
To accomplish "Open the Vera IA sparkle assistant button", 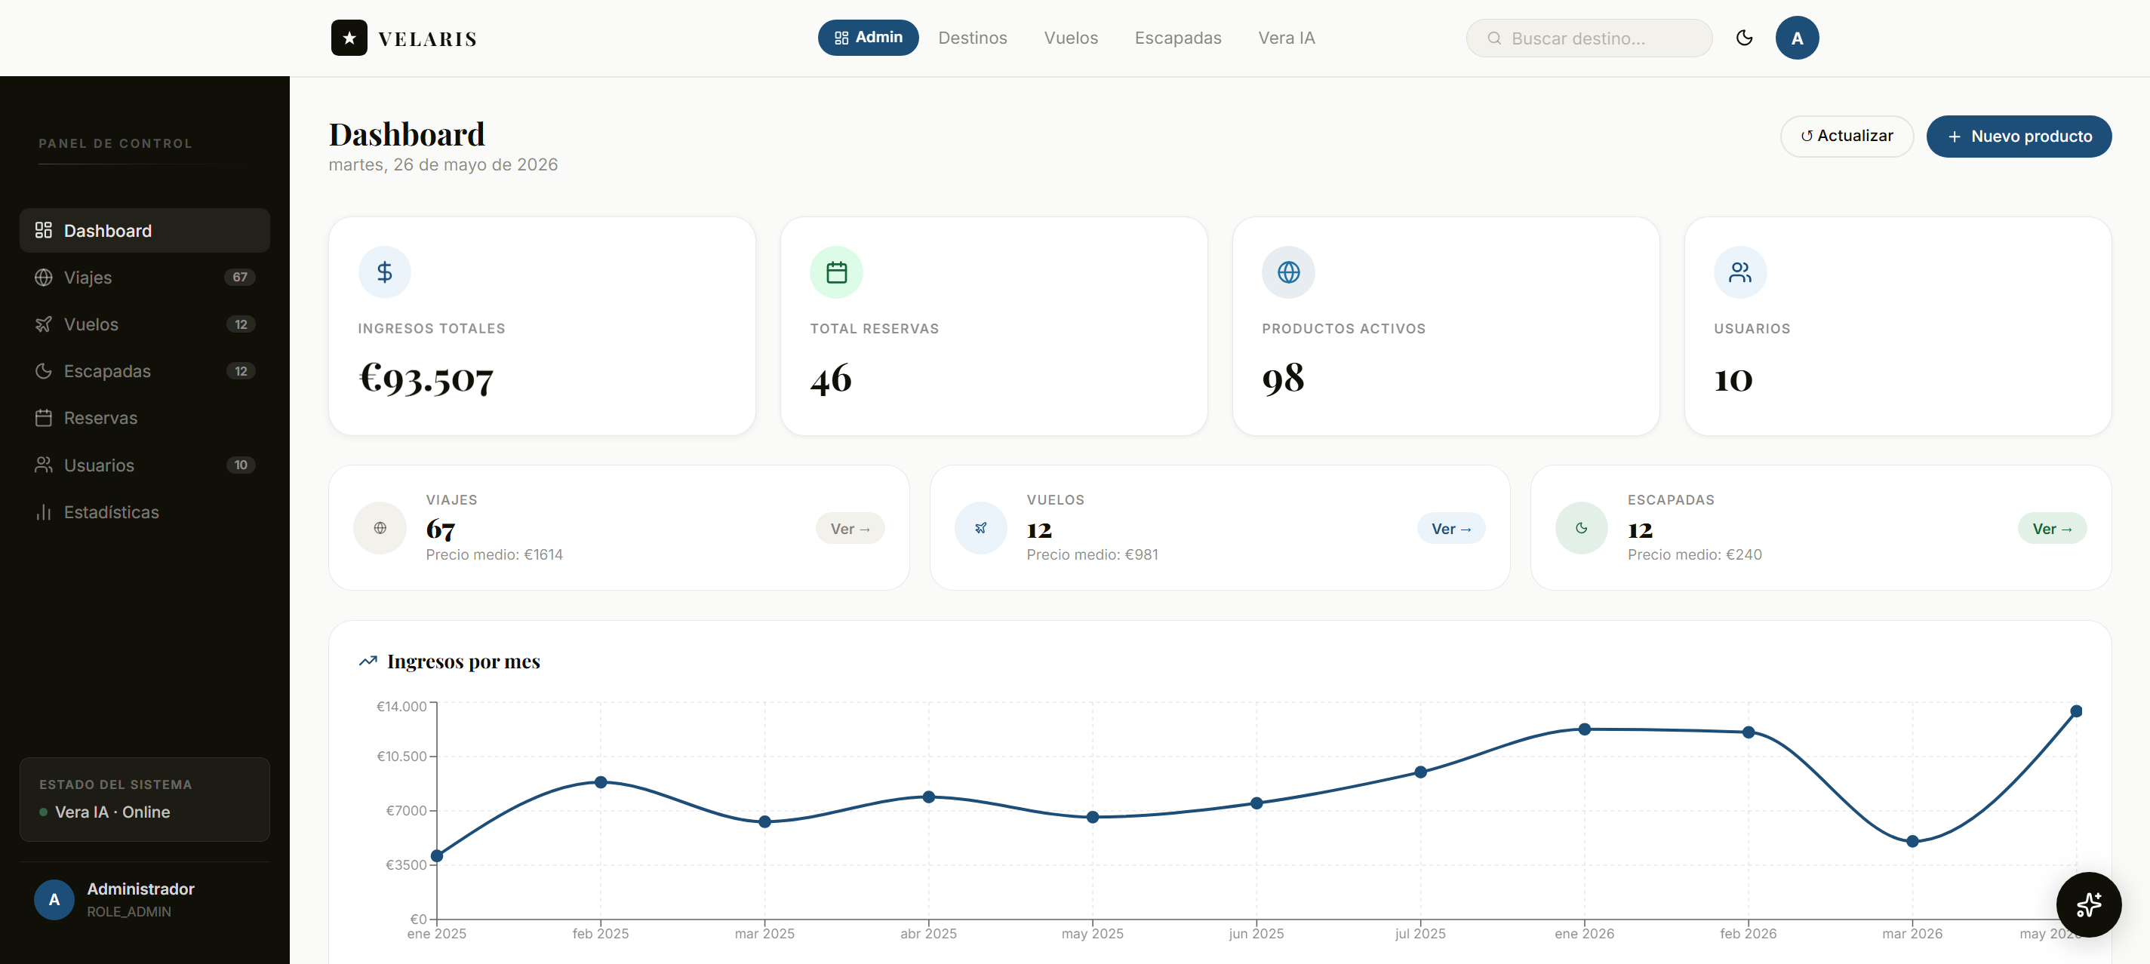I will click(2087, 904).
